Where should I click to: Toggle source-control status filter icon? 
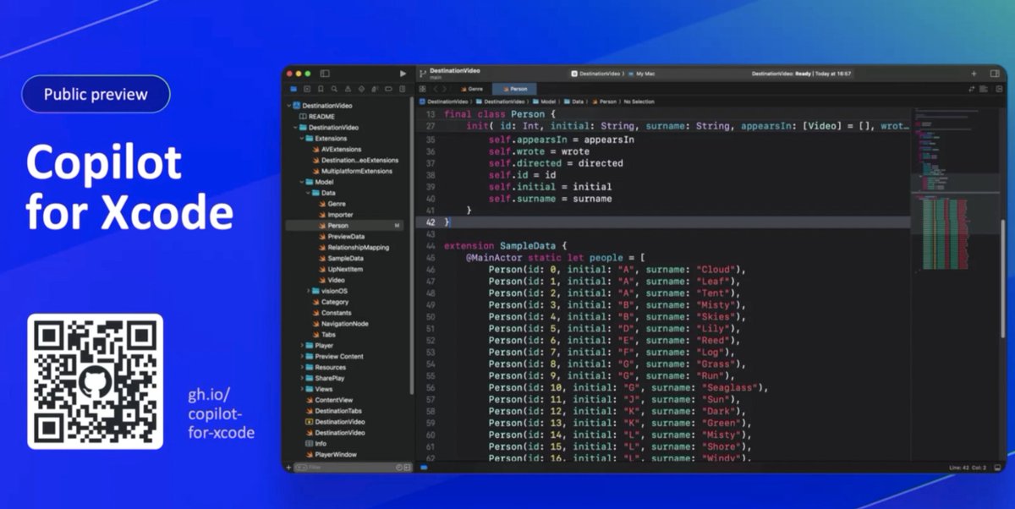click(407, 467)
